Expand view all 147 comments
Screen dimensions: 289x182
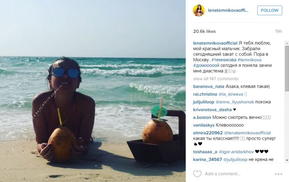click(x=216, y=79)
